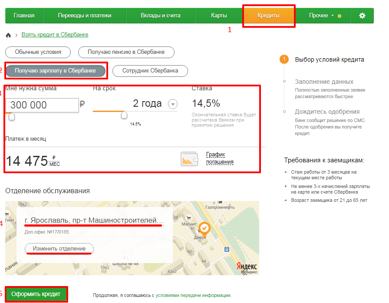Click the Отделение обслуживания heading

point(47,191)
